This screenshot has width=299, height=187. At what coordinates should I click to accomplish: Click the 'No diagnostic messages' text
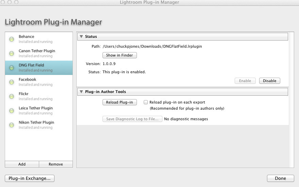pyautogui.click(x=186, y=119)
